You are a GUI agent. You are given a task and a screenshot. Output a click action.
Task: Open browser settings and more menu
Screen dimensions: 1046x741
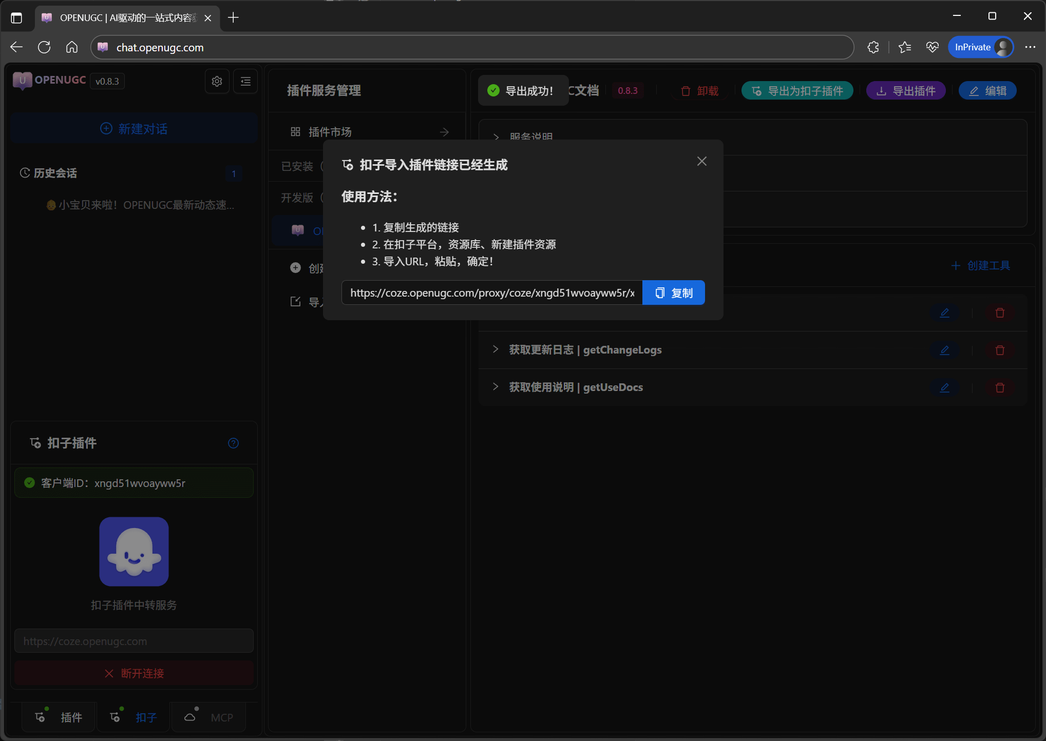[1030, 47]
